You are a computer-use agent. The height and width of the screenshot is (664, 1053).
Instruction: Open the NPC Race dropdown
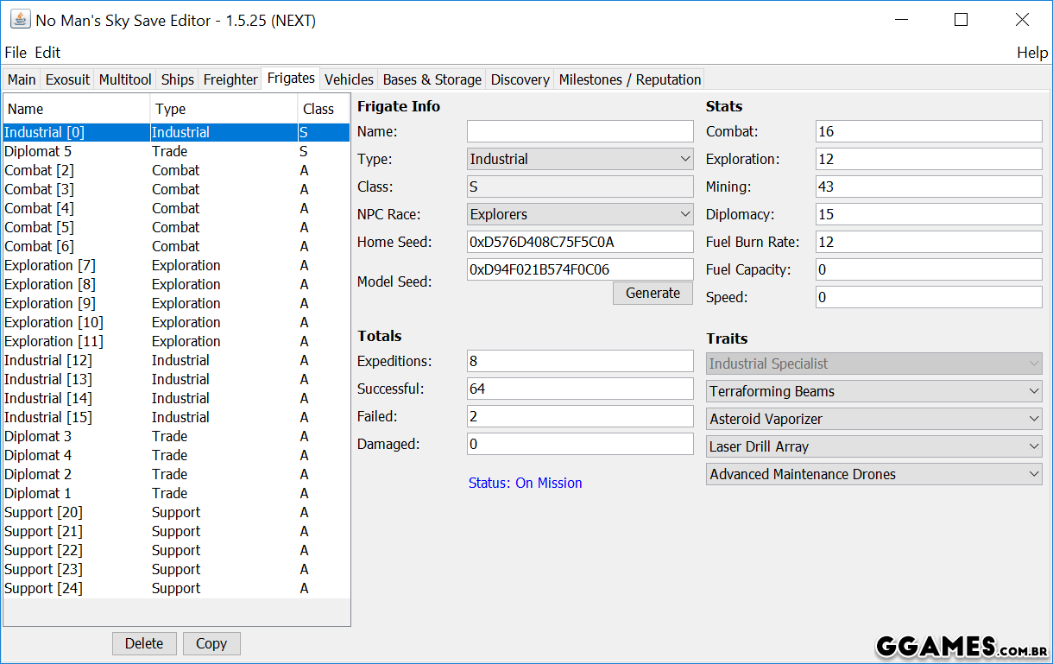tap(580, 214)
